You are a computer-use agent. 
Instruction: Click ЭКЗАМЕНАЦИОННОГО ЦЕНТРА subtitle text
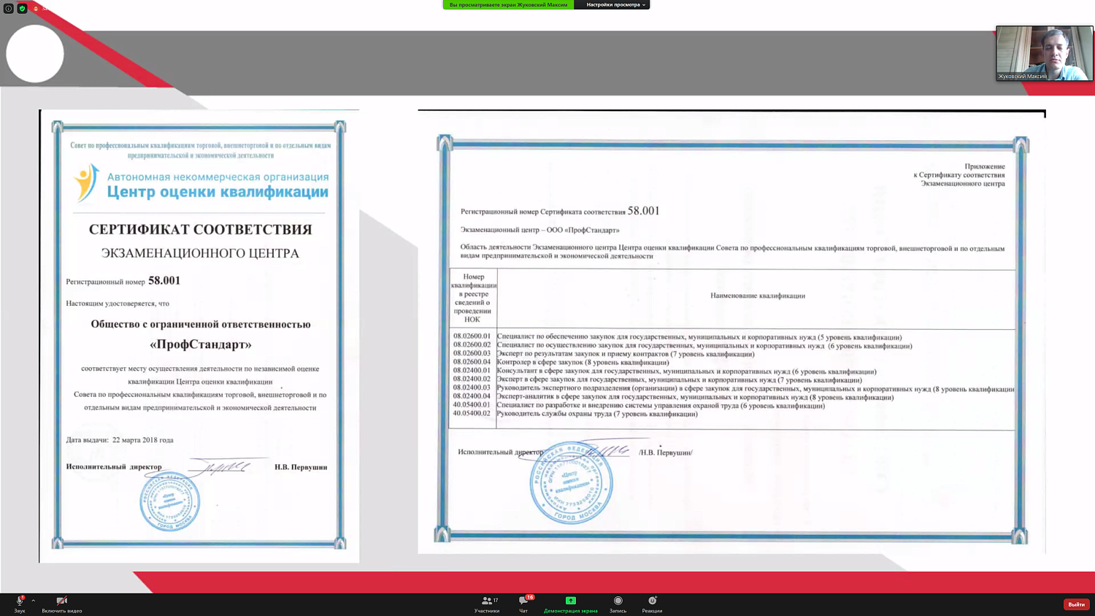pyautogui.click(x=200, y=253)
